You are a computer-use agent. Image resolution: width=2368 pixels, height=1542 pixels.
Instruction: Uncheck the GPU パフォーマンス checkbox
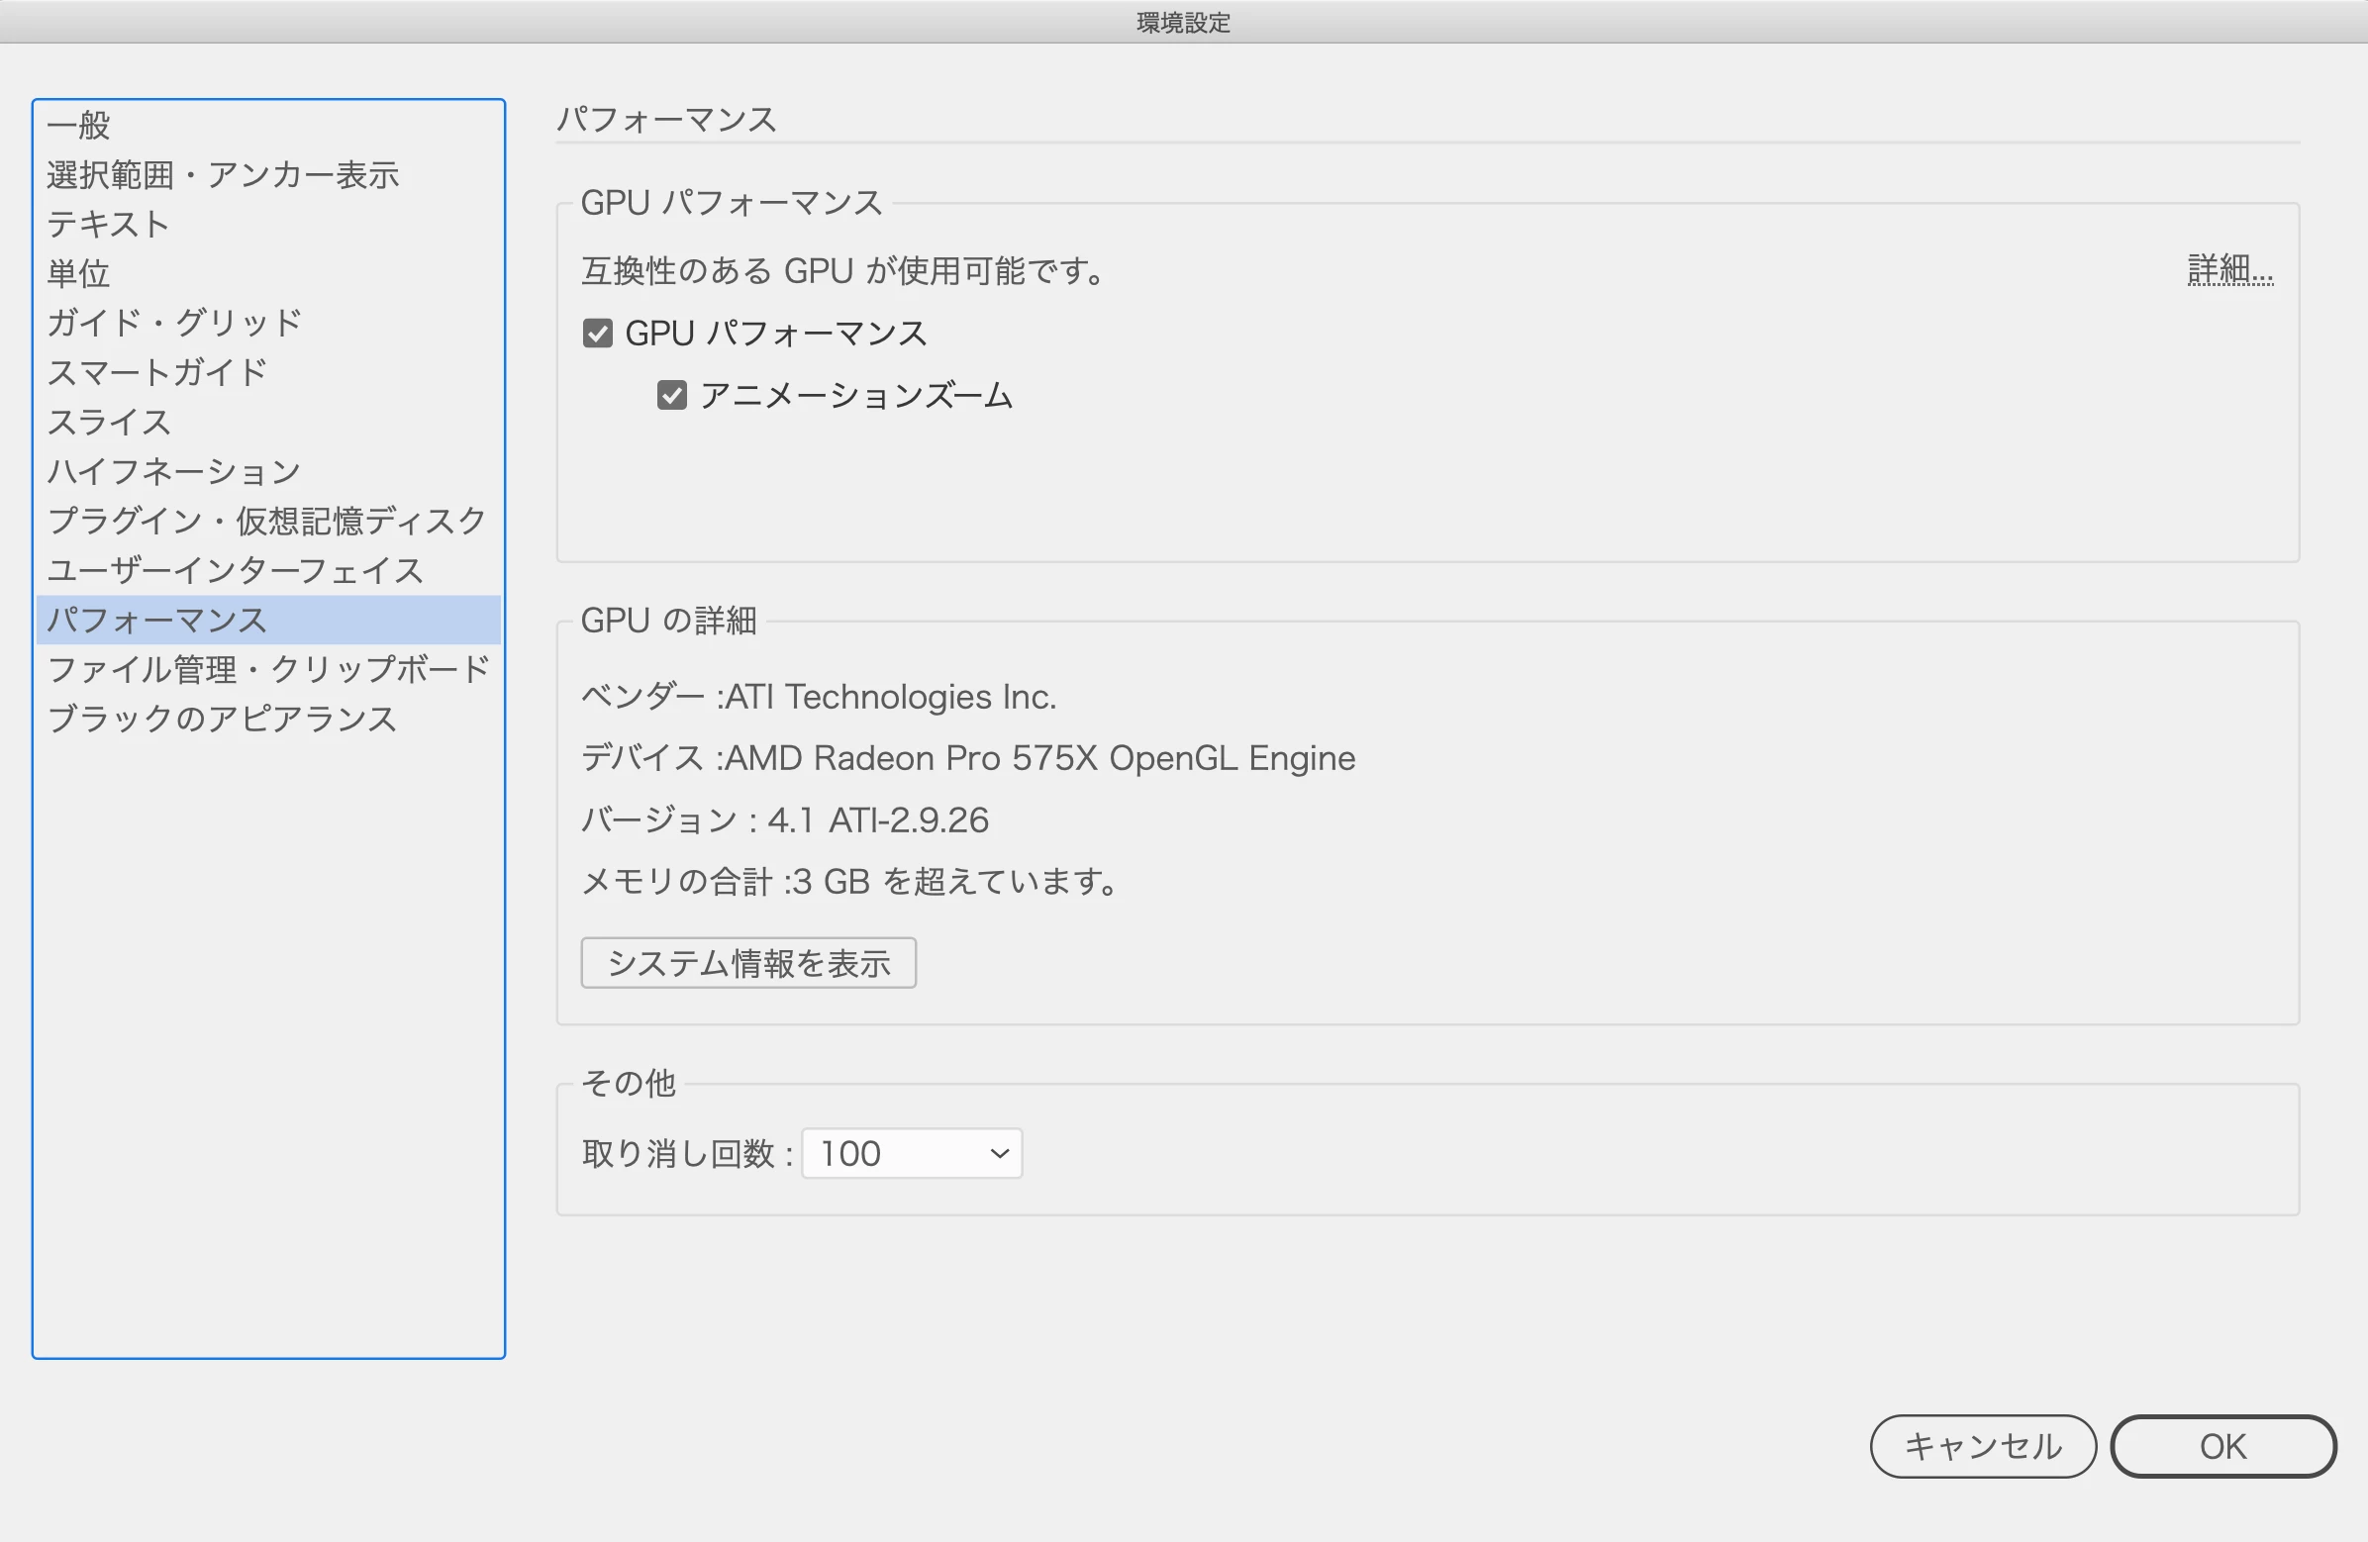[597, 334]
